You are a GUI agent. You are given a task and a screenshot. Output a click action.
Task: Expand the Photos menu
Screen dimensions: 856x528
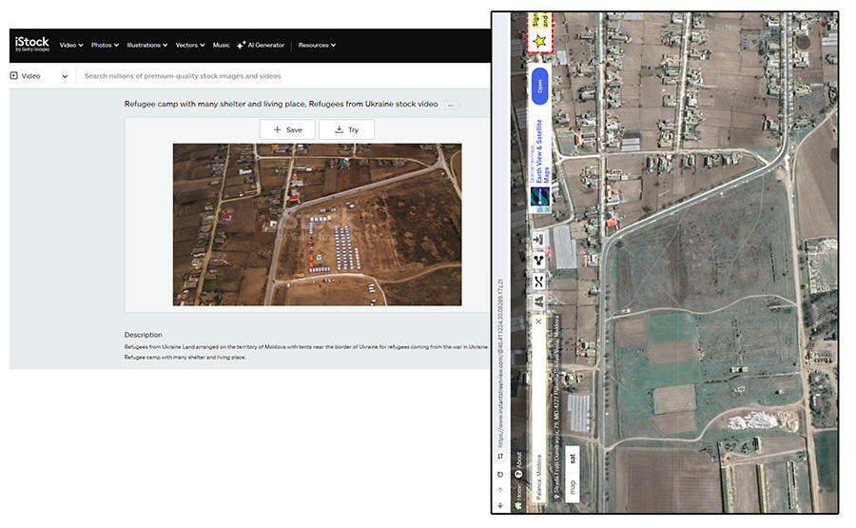click(105, 46)
